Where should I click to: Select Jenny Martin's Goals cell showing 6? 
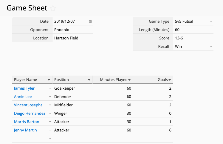pos(153,130)
